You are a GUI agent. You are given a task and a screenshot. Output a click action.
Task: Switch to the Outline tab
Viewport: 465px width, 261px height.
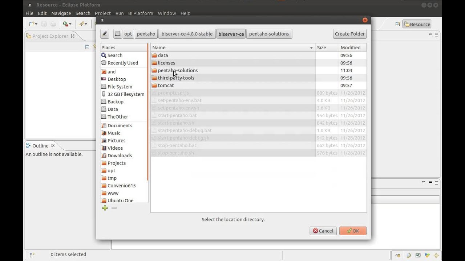coord(40,145)
